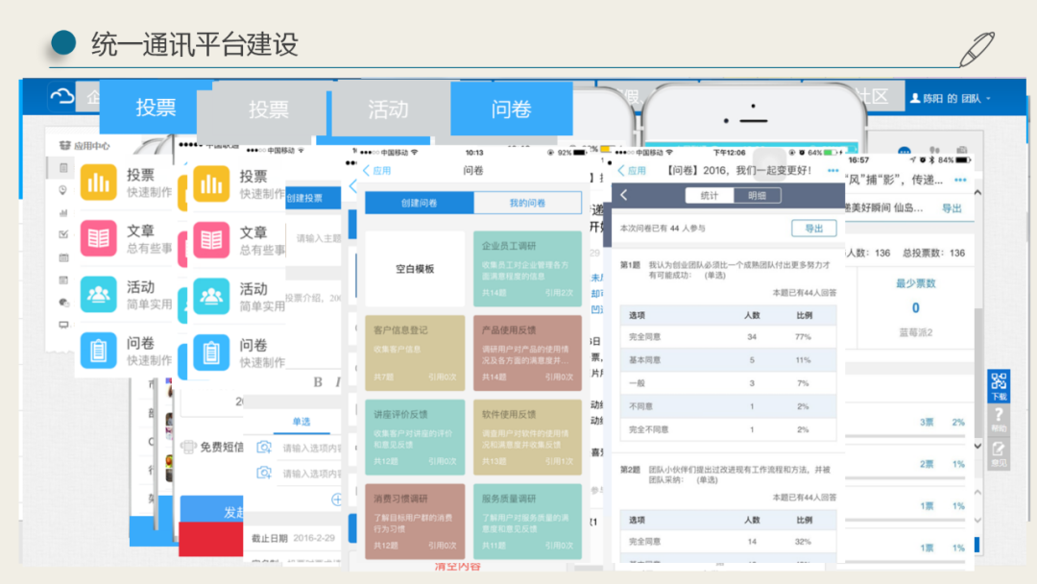Choose the 消费习惯调研 template card
This screenshot has width=1037, height=584.
tap(415, 522)
